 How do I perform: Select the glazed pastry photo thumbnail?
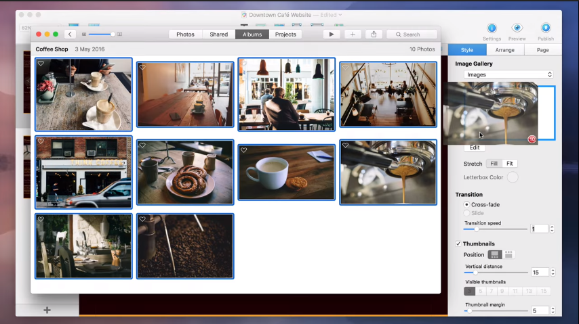pyautogui.click(x=185, y=172)
